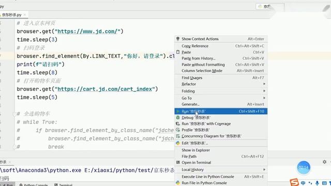Choose Generate... from the context menu
The height and width of the screenshot is (186, 331).
coord(221,104)
